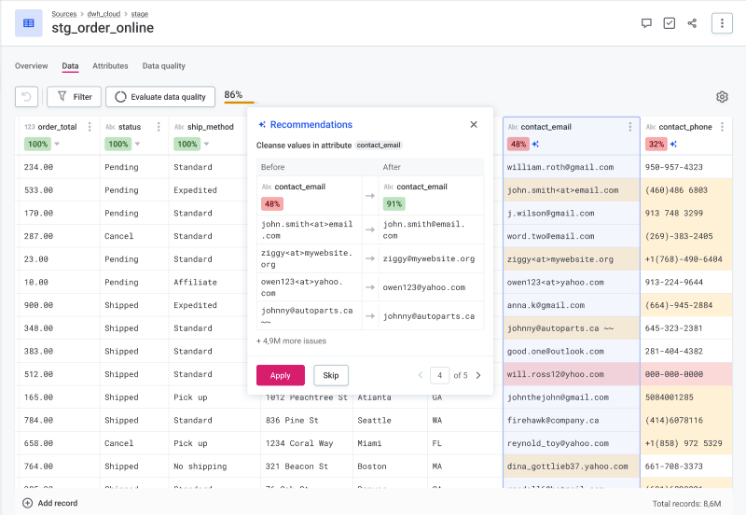The image size is (746, 515).
Task: Click the AI sparkle icon in contact_phone column
Action: tap(674, 144)
